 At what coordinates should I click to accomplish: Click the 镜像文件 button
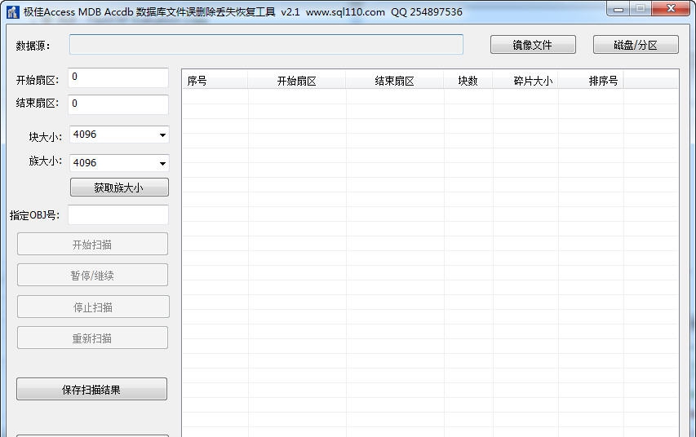(x=533, y=45)
